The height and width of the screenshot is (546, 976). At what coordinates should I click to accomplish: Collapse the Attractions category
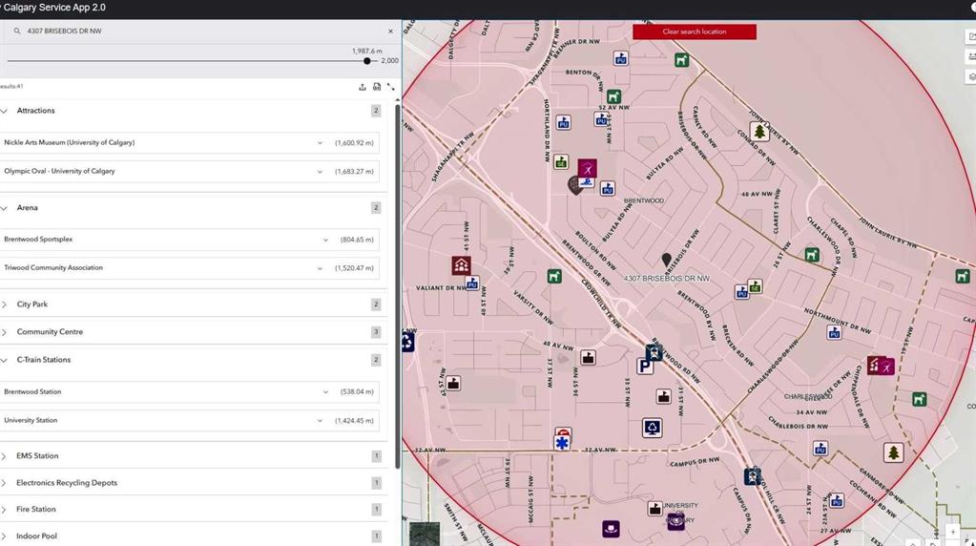point(5,111)
